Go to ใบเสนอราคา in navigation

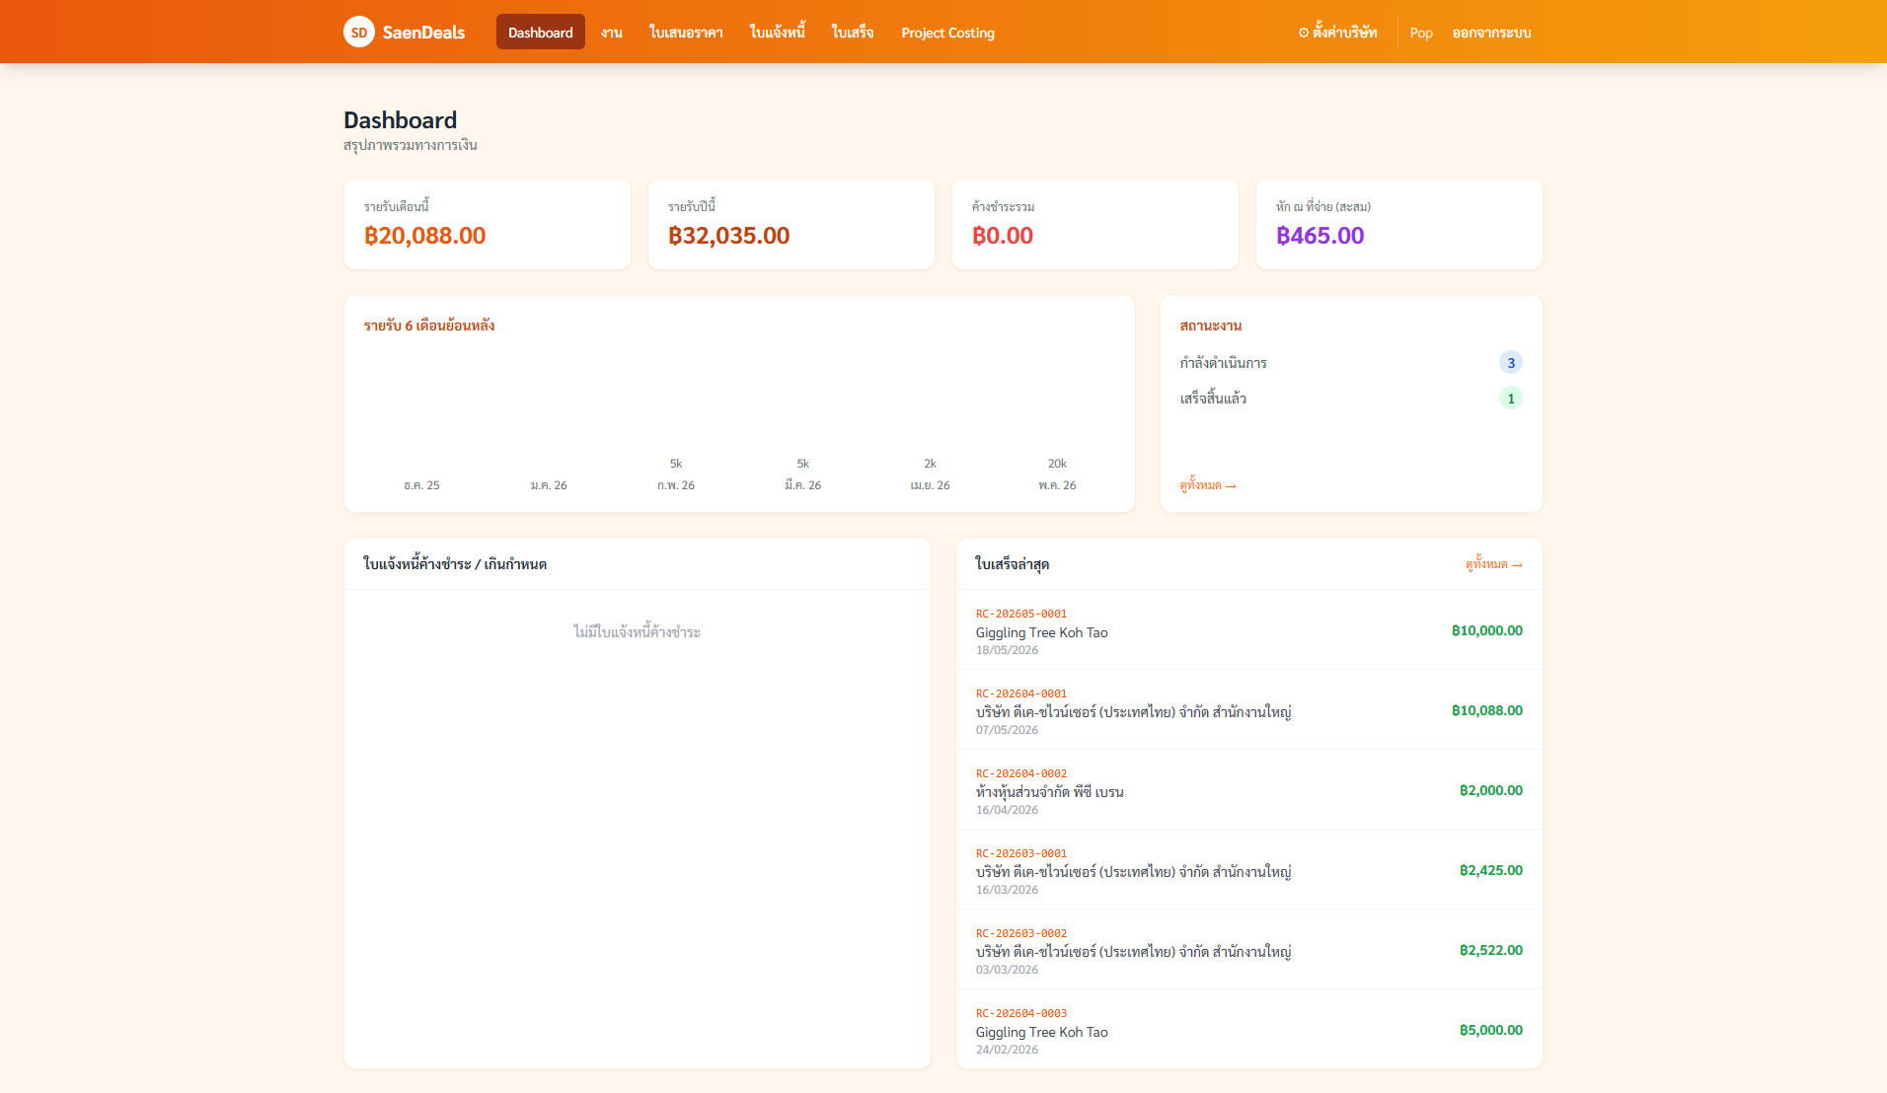click(x=686, y=33)
